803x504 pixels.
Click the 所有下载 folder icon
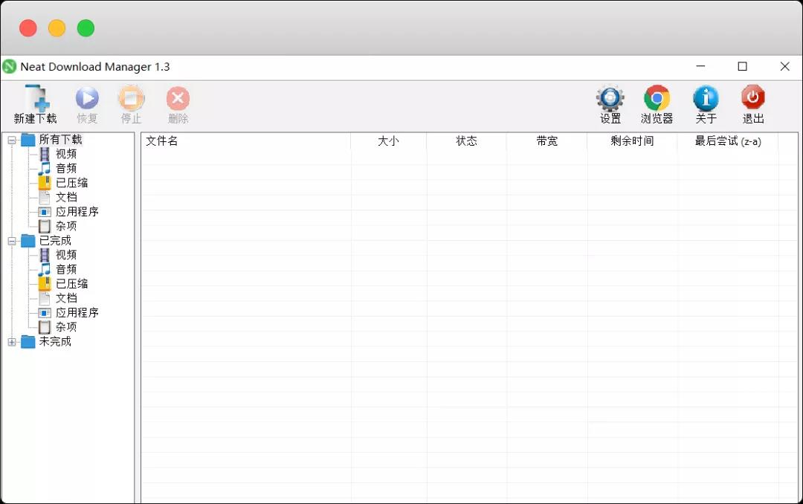[x=28, y=139]
